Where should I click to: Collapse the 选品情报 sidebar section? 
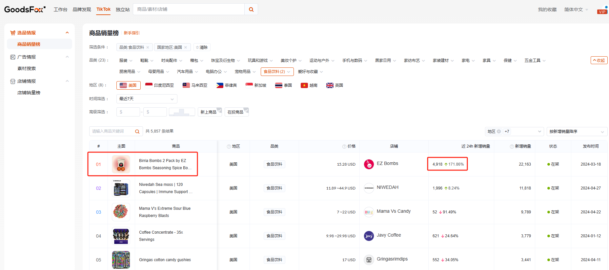(67, 33)
